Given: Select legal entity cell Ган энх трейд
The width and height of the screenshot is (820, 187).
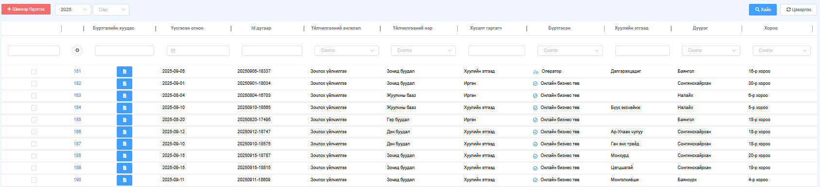Looking at the screenshot, I should tap(625, 144).
